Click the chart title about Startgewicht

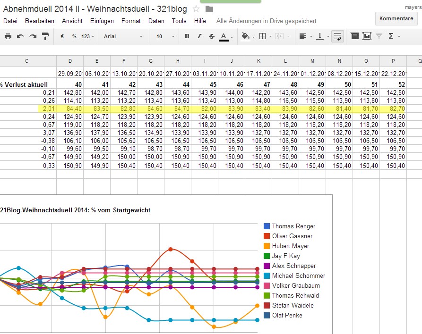tap(75, 210)
